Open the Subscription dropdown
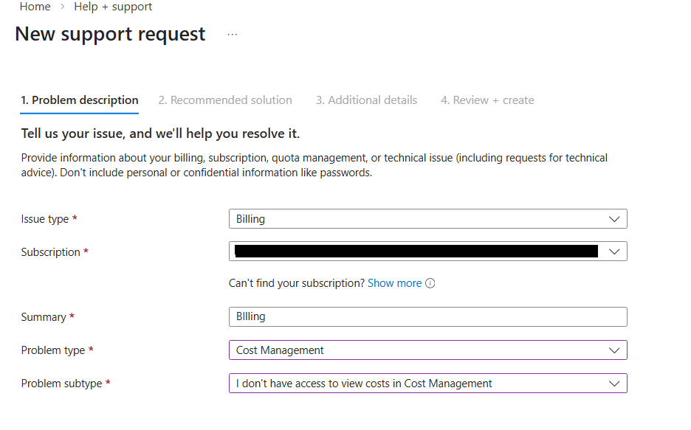Screen dimensions: 691x430 pyautogui.click(x=428, y=252)
